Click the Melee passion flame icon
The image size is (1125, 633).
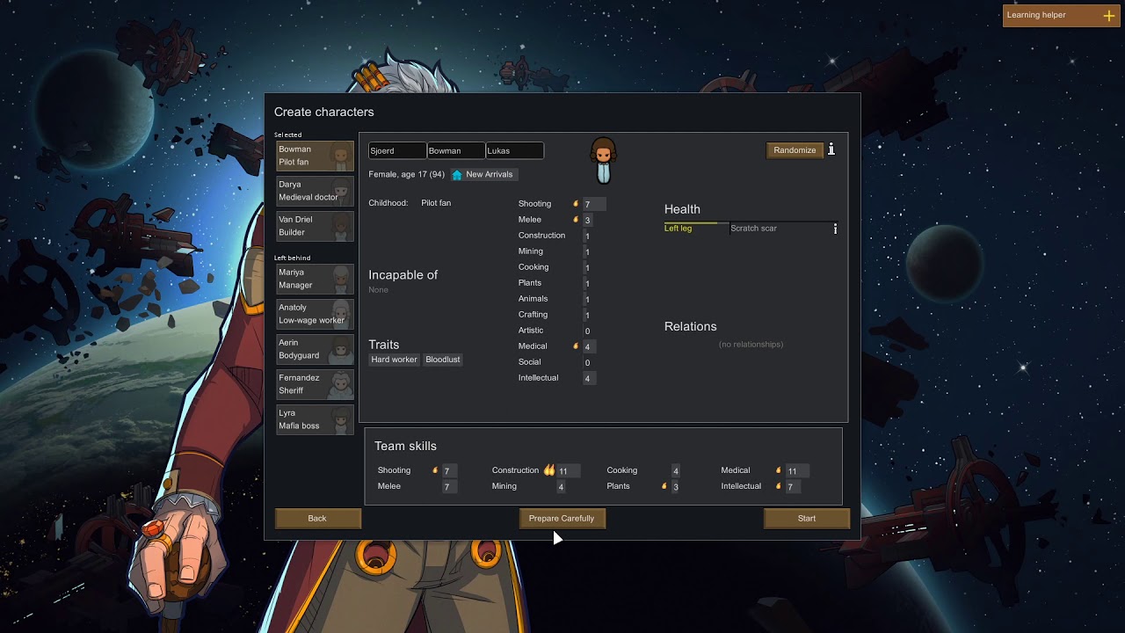click(576, 220)
